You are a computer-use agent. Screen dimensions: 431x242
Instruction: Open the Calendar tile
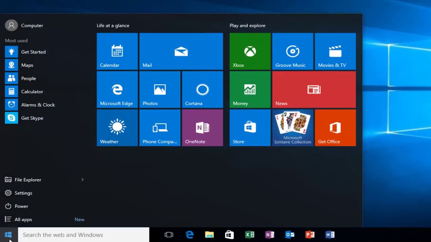click(117, 51)
